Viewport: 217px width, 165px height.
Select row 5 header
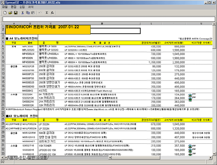click(3, 42)
